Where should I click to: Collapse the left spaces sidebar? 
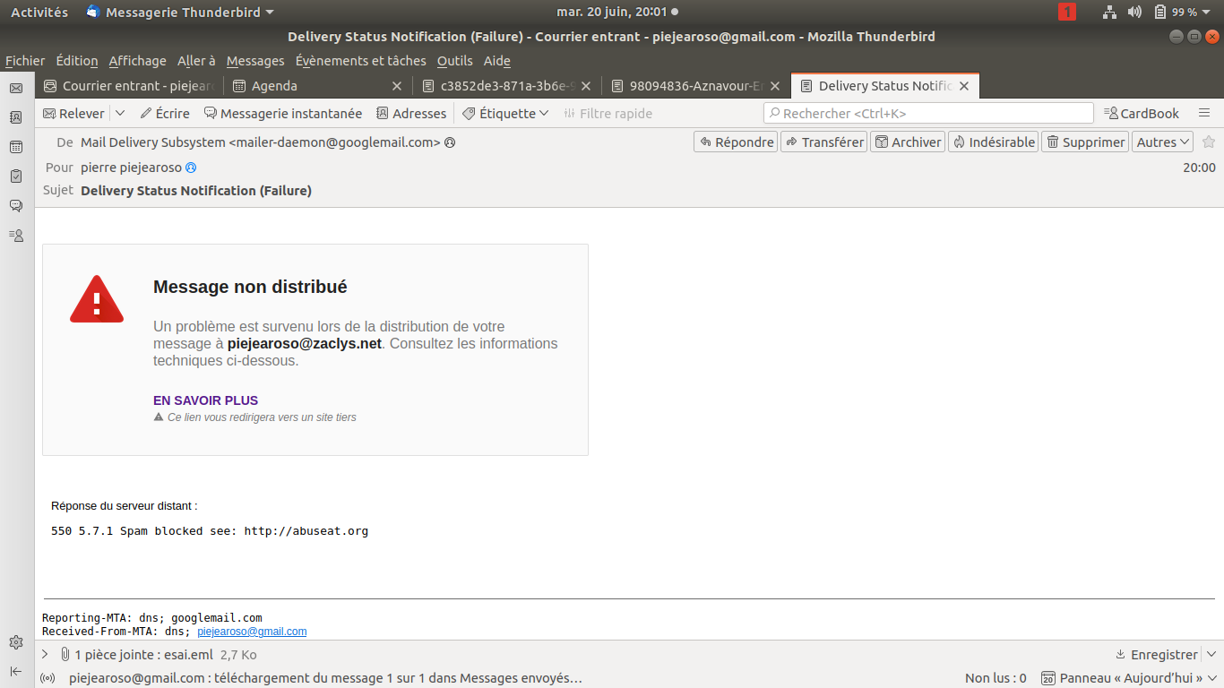(x=16, y=671)
